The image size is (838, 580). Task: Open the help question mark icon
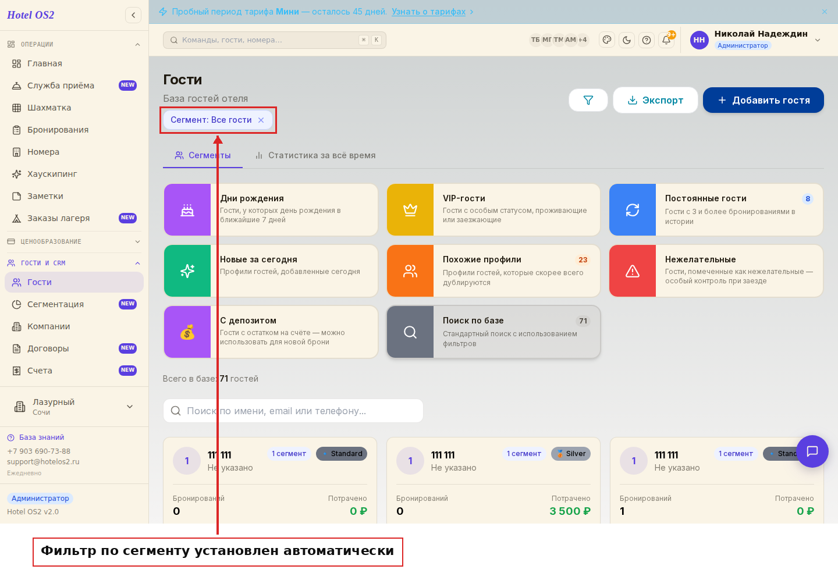(647, 40)
